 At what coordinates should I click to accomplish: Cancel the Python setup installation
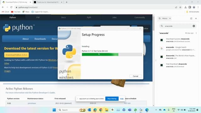pos(135,76)
